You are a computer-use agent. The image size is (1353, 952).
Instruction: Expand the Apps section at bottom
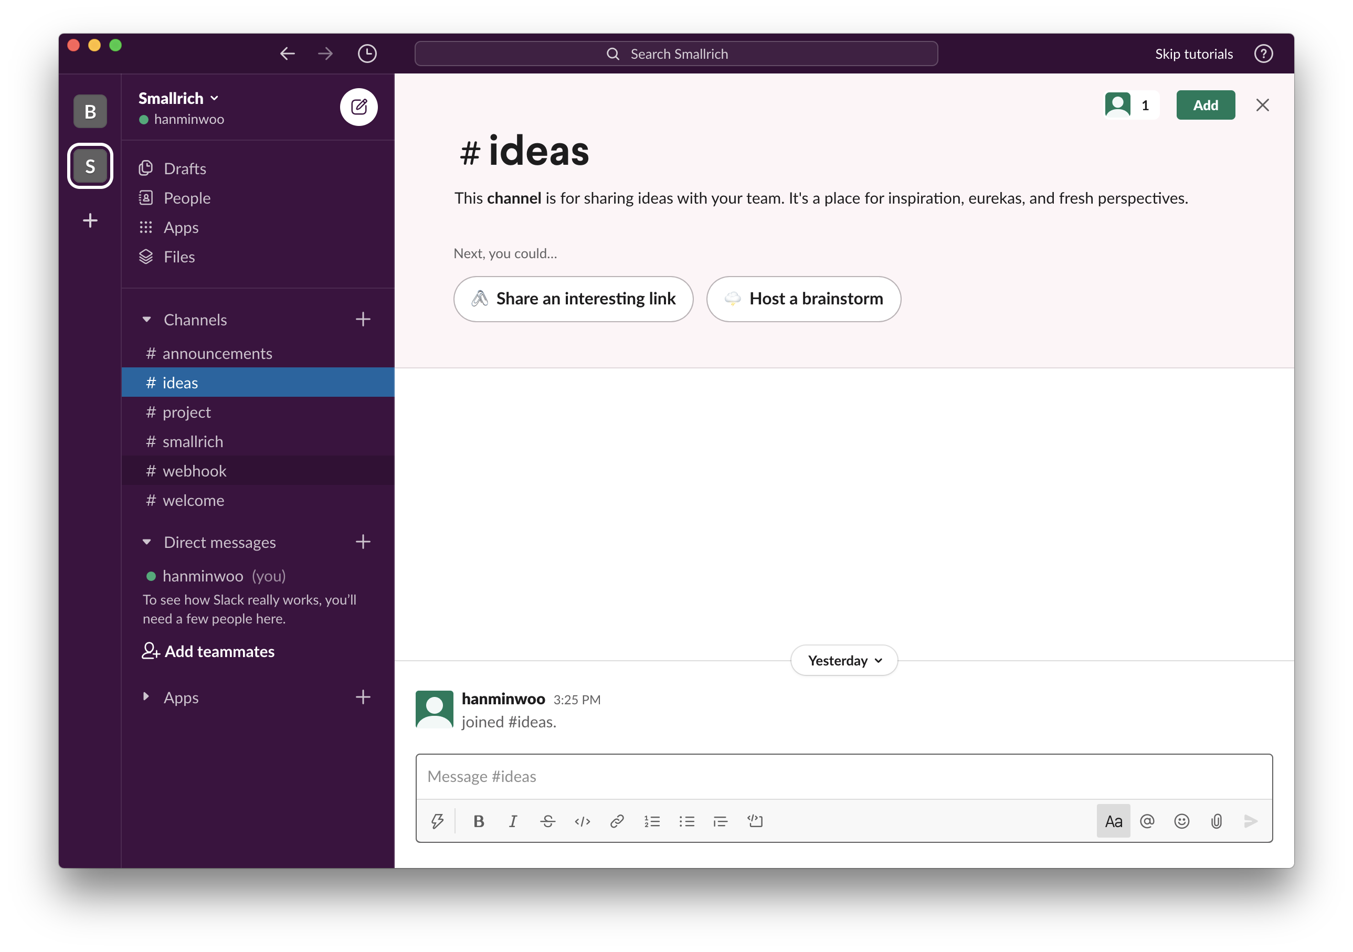tap(147, 697)
